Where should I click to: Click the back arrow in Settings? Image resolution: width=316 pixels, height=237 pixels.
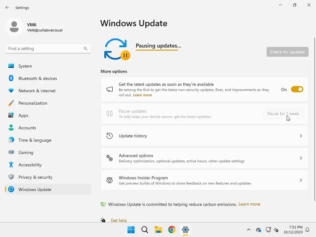coord(7,7)
